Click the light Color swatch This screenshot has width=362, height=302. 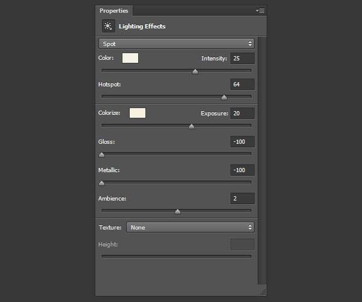pyautogui.click(x=130, y=58)
